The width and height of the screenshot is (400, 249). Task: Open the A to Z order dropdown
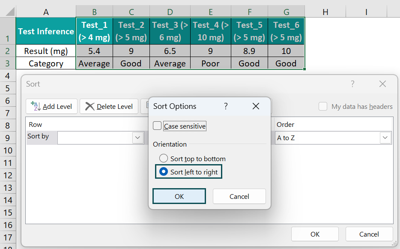coord(385,138)
